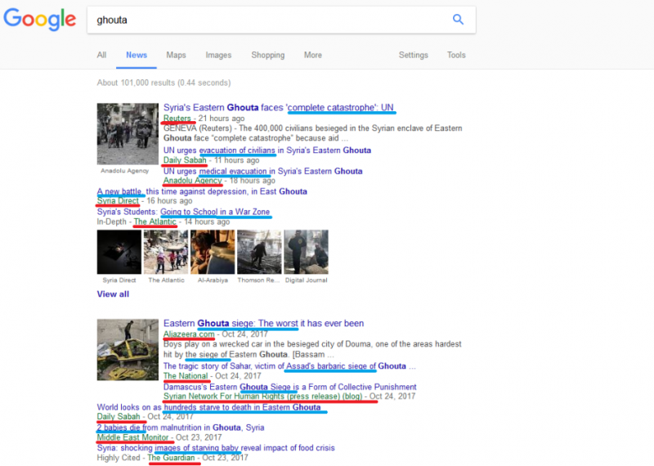Screen dimensions: 654x466
Task: Open A new battle against depression headline
Action: pos(202,191)
